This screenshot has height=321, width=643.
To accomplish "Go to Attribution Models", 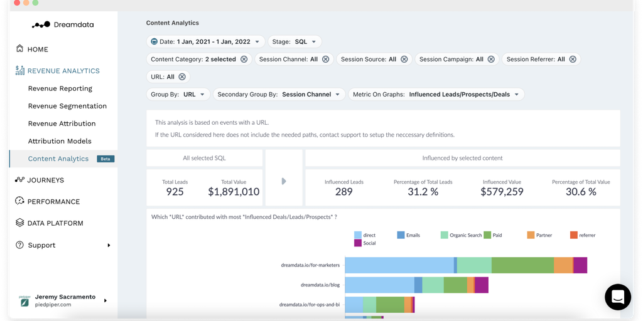I will click(x=60, y=141).
